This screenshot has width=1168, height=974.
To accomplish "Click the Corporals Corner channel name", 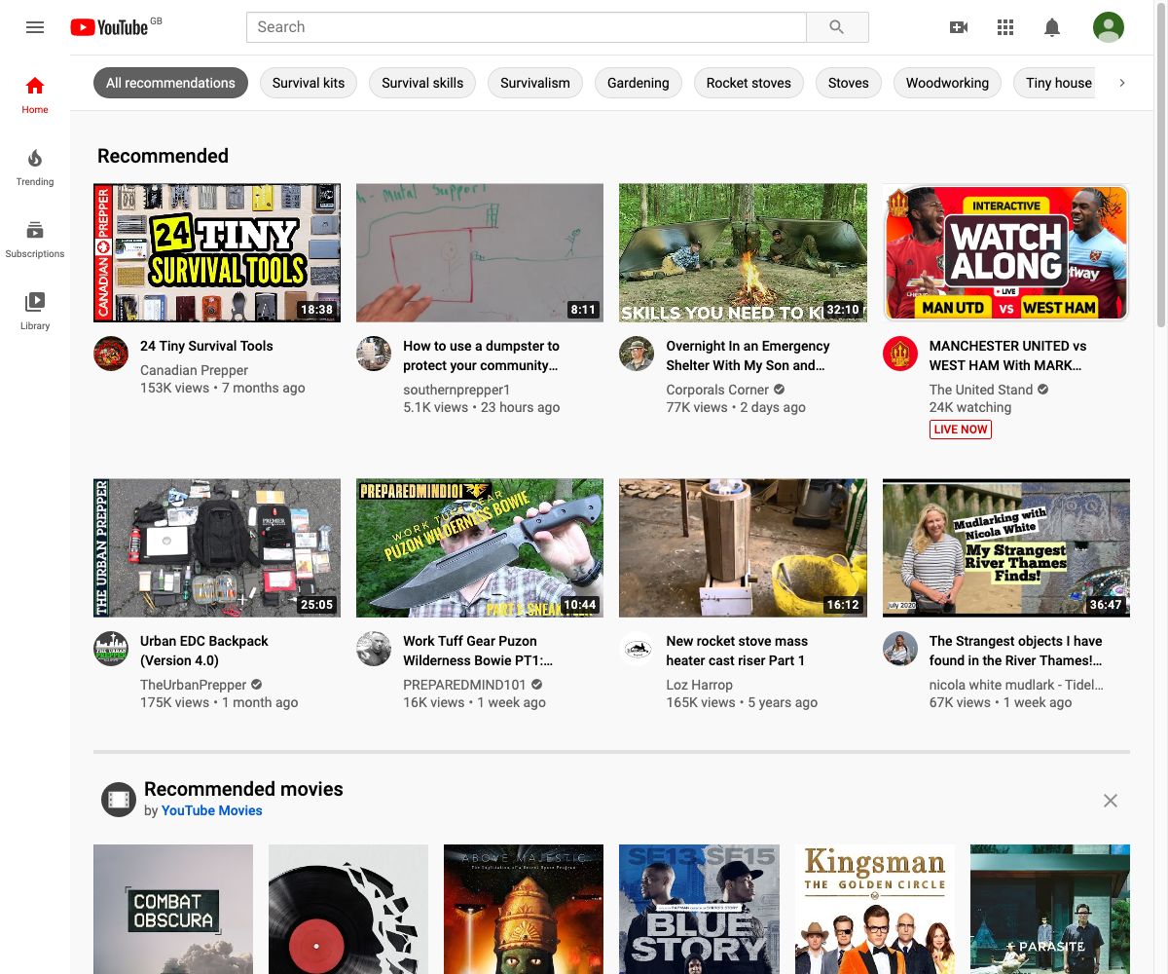I will click(x=717, y=390).
